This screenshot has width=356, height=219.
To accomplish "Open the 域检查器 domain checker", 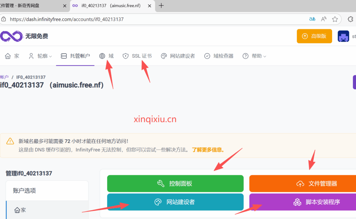I will (x=219, y=56).
